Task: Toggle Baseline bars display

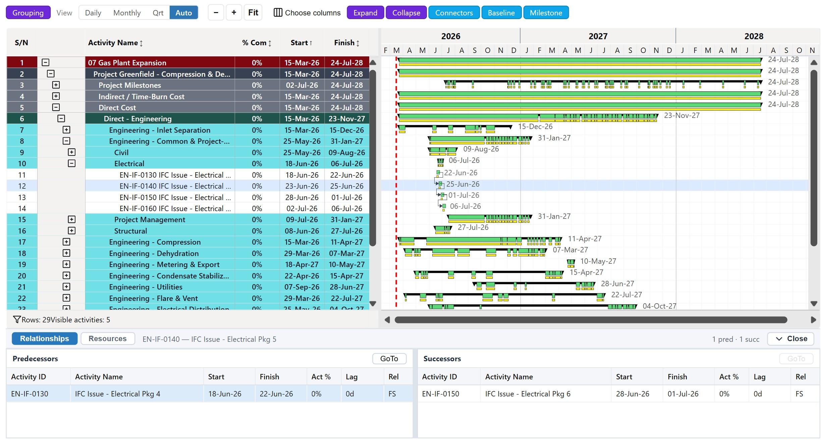Action: pos(501,13)
